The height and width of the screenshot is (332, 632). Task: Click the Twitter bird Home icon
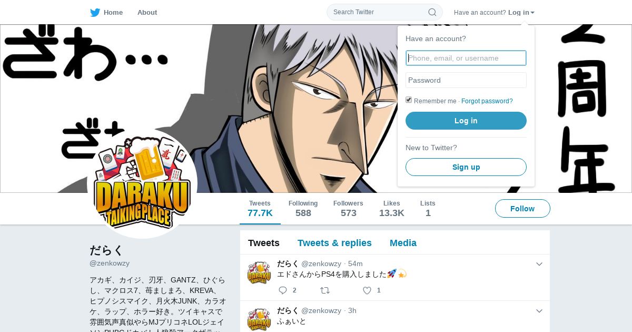pos(95,13)
